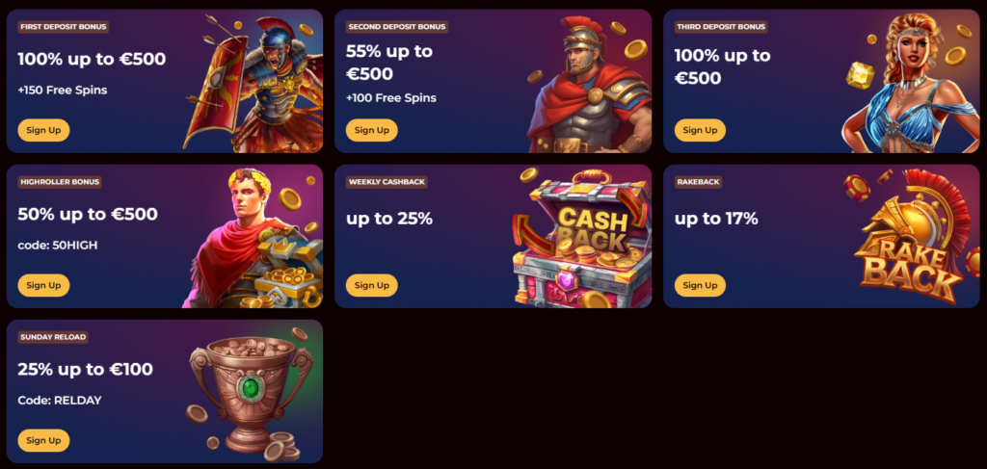Screen dimensions: 987x469
Task: Click Sign Up on Sunday Reload card
Action: (x=43, y=440)
